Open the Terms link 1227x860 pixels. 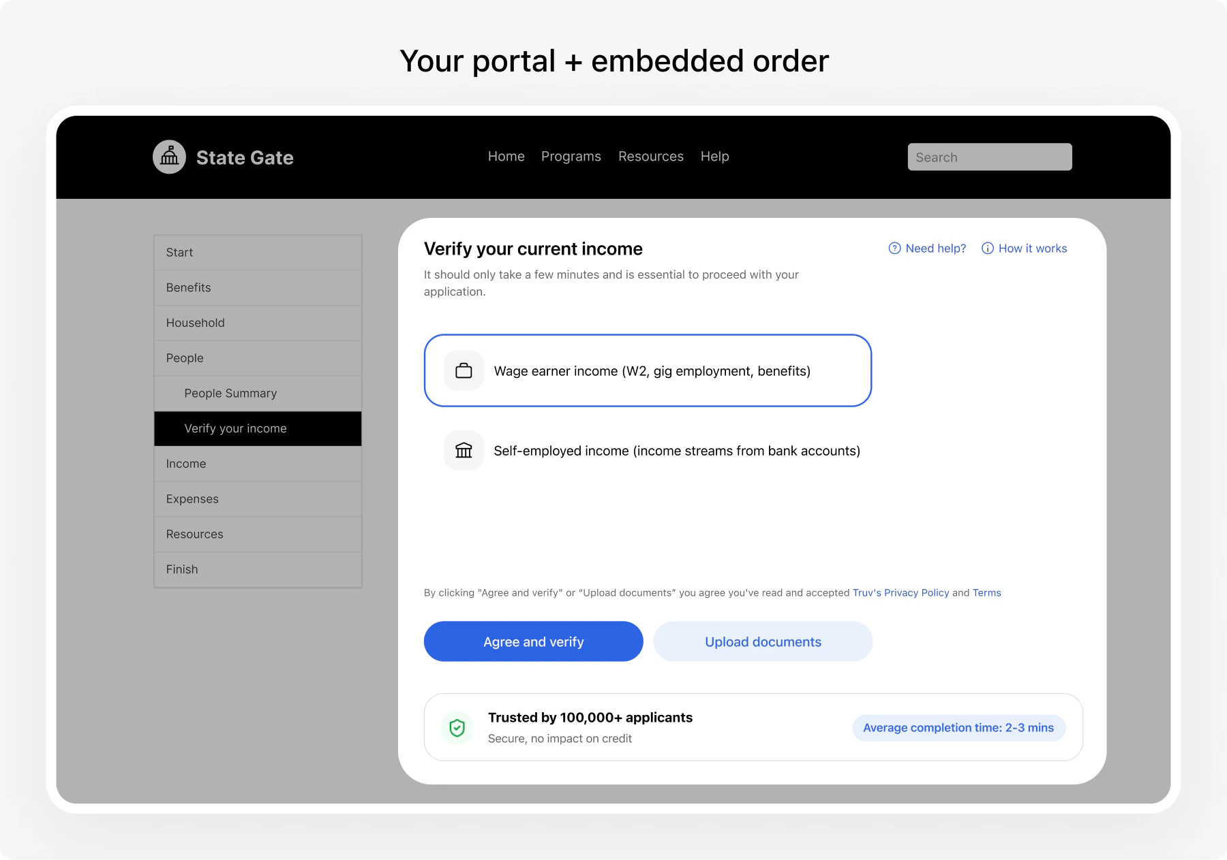(x=986, y=592)
